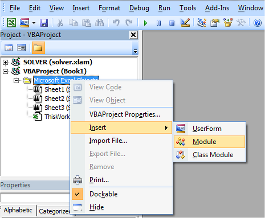This screenshot has width=265, height=218.
Task: Toggle the Dockable option in the context menu
Action: tap(103, 194)
